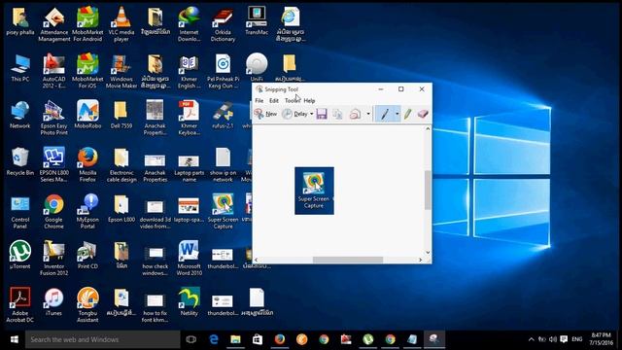
Task: Select the Microsoft Word 2010 desktop shortcut
Action: (x=189, y=259)
